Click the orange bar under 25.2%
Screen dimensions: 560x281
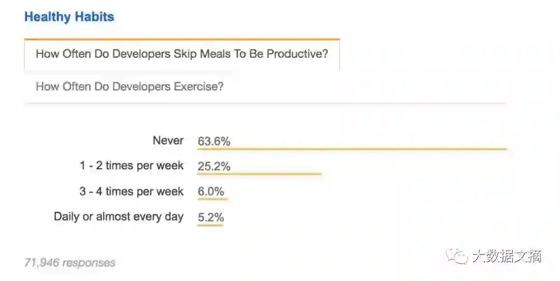tap(259, 174)
